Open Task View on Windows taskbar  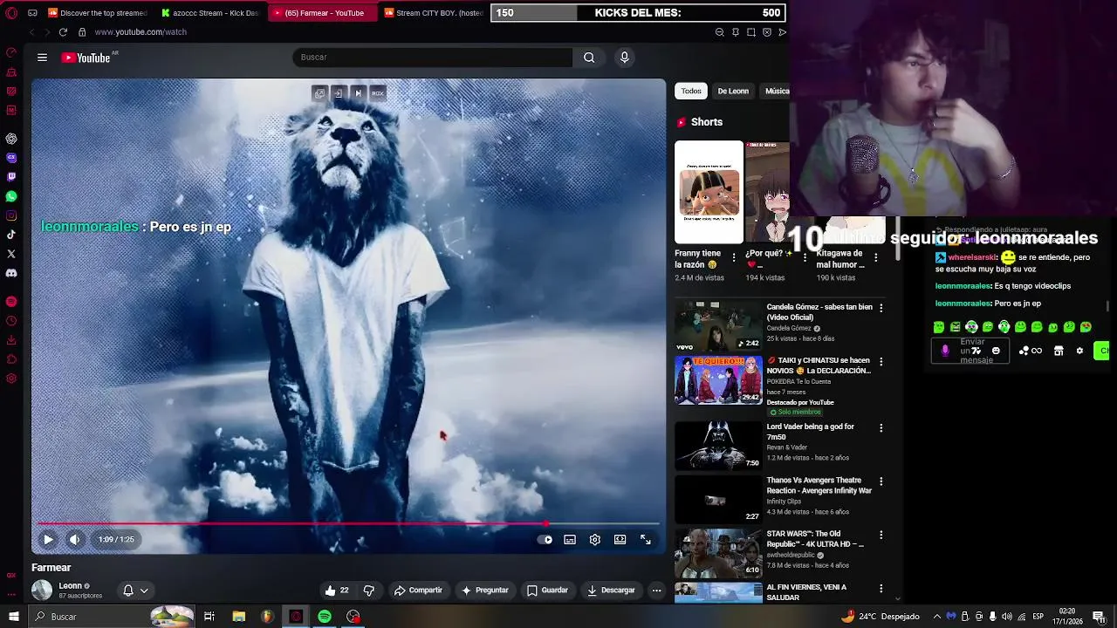click(209, 617)
